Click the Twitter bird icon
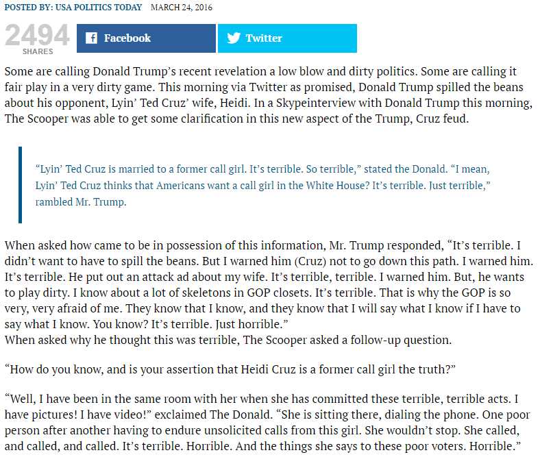Viewport: 540px width, 457px height. [234, 38]
